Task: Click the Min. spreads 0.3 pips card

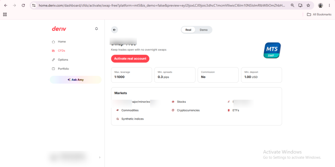Action: coord(175,75)
